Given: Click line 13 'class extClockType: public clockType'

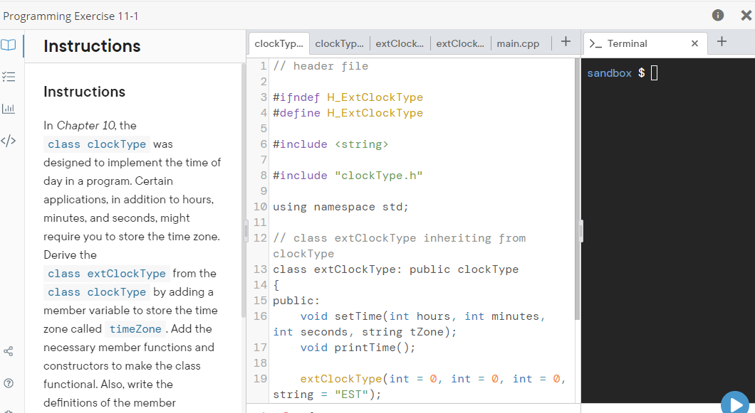Looking at the screenshot, I should click(396, 269).
